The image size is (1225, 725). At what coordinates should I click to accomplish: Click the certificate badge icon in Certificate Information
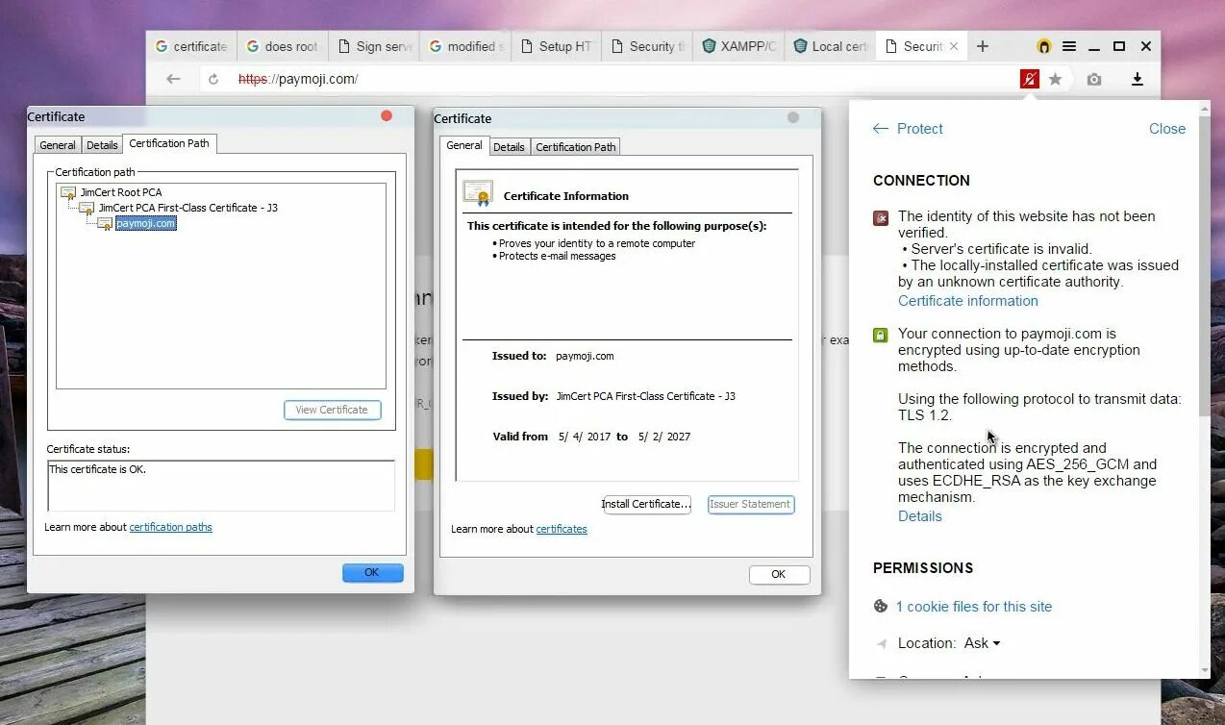pyautogui.click(x=477, y=193)
